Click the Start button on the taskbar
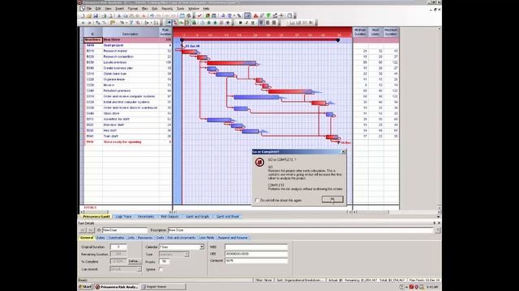Screen dimensions: 519x291 click(x=85, y=287)
